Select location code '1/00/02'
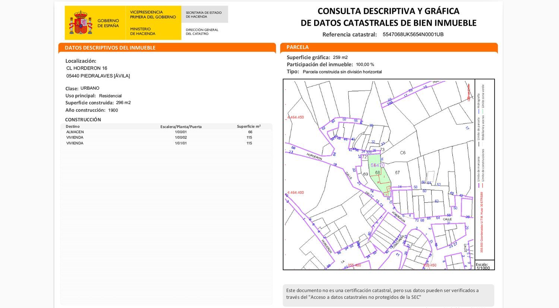This screenshot has height=308, width=559. (x=181, y=138)
